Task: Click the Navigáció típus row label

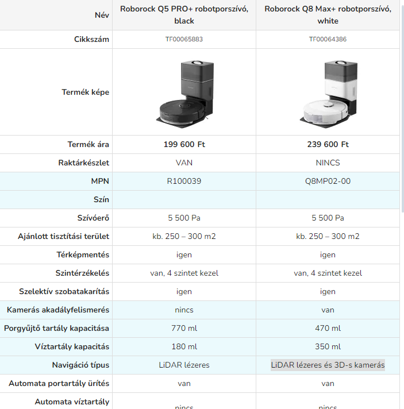Action: [80, 365]
